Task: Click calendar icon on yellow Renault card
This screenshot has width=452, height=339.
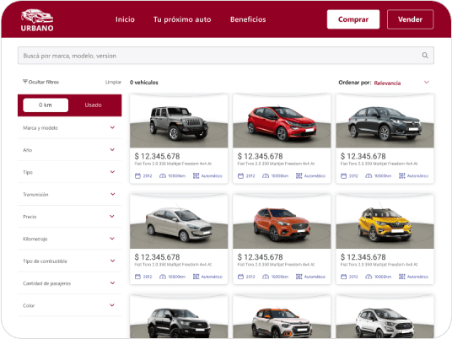Action: pos(343,277)
